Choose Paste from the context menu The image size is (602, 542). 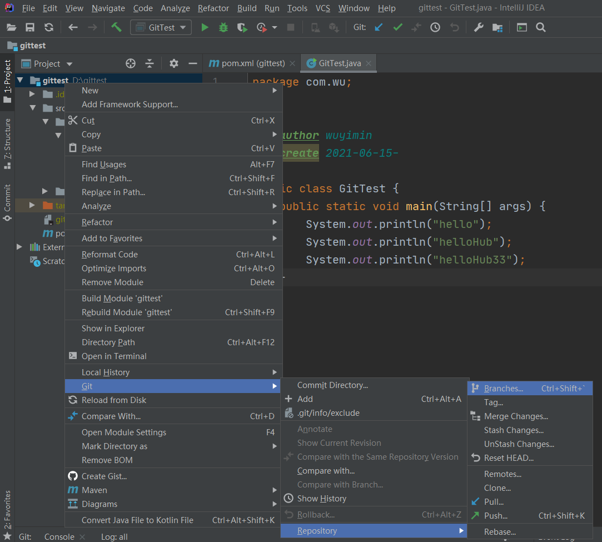coord(173,148)
